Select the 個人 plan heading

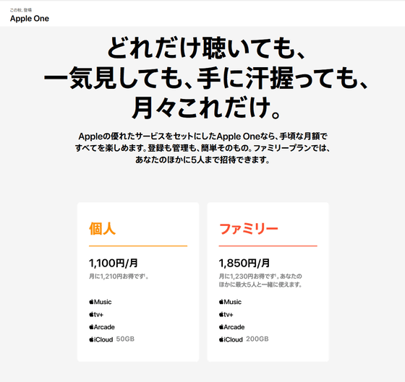(x=102, y=228)
